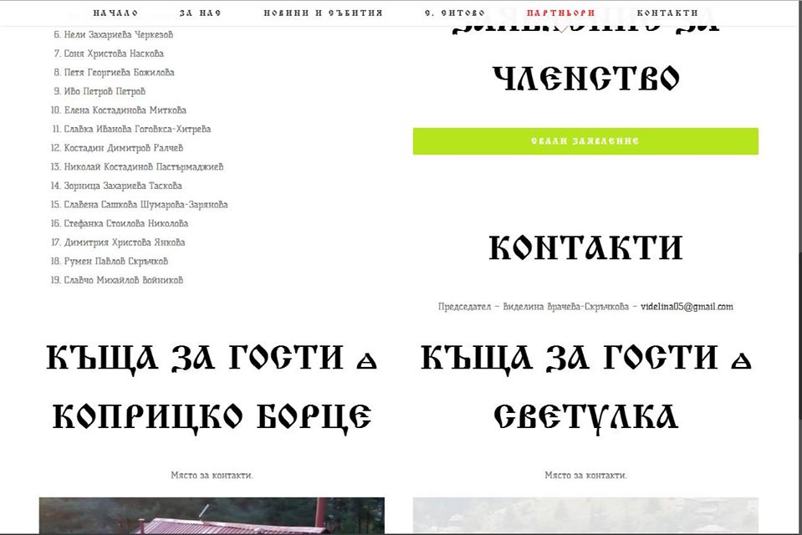The image size is (802, 535).
Task: Click member name Славена Сашкова Шумарова-Зарянова
Action: (146, 205)
